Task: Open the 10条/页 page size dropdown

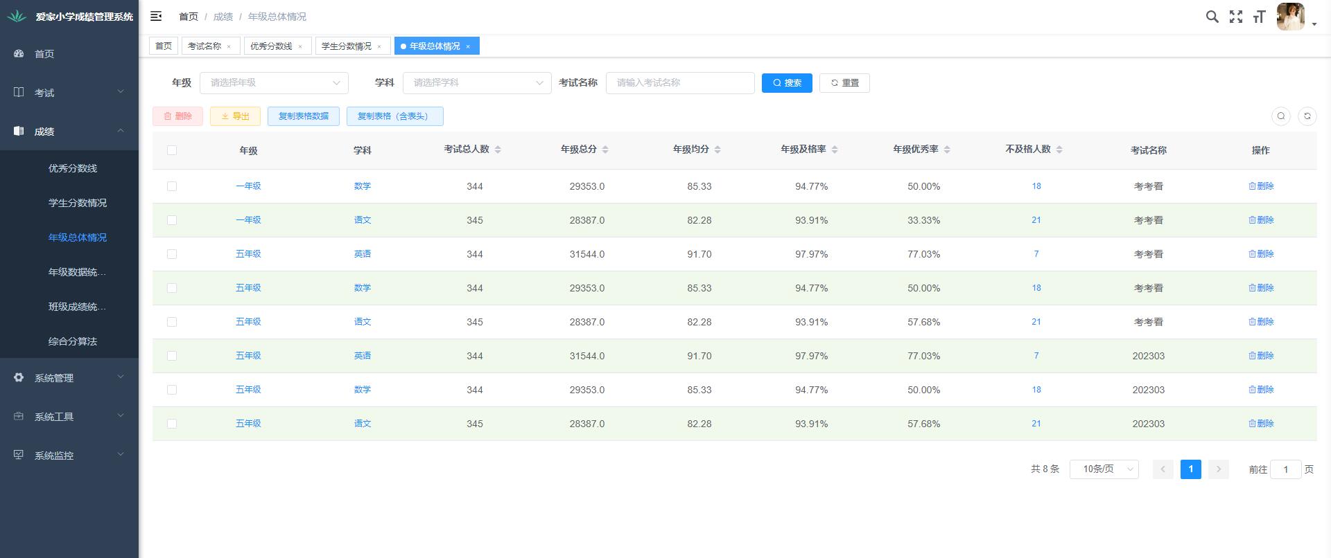Action: pos(1104,469)
